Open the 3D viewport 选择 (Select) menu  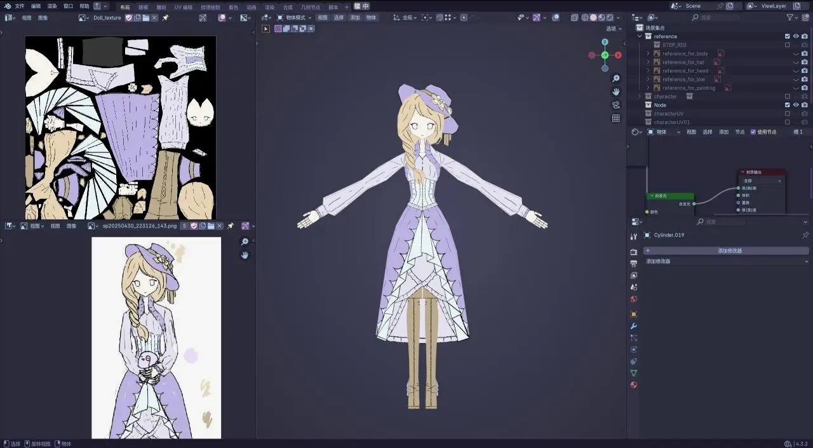[x=339, y=18]
